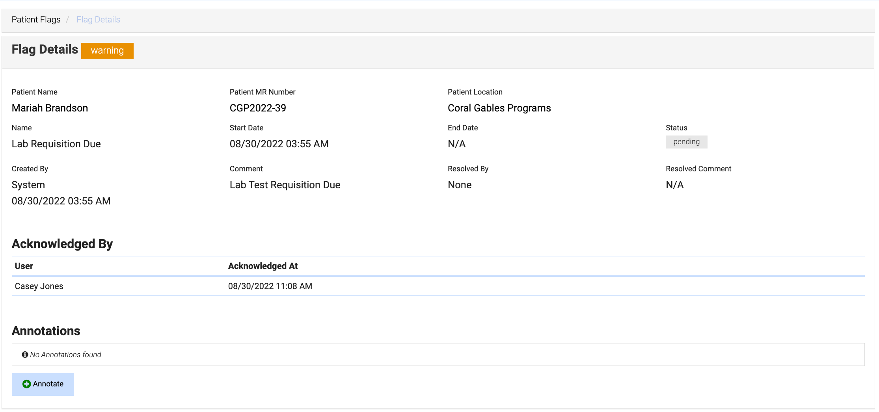Click the No Annotations found message

[65, 354]
